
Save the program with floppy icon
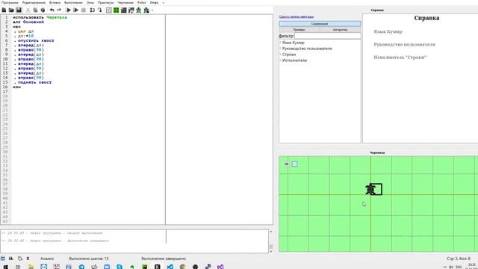click(x=19, y=10)
